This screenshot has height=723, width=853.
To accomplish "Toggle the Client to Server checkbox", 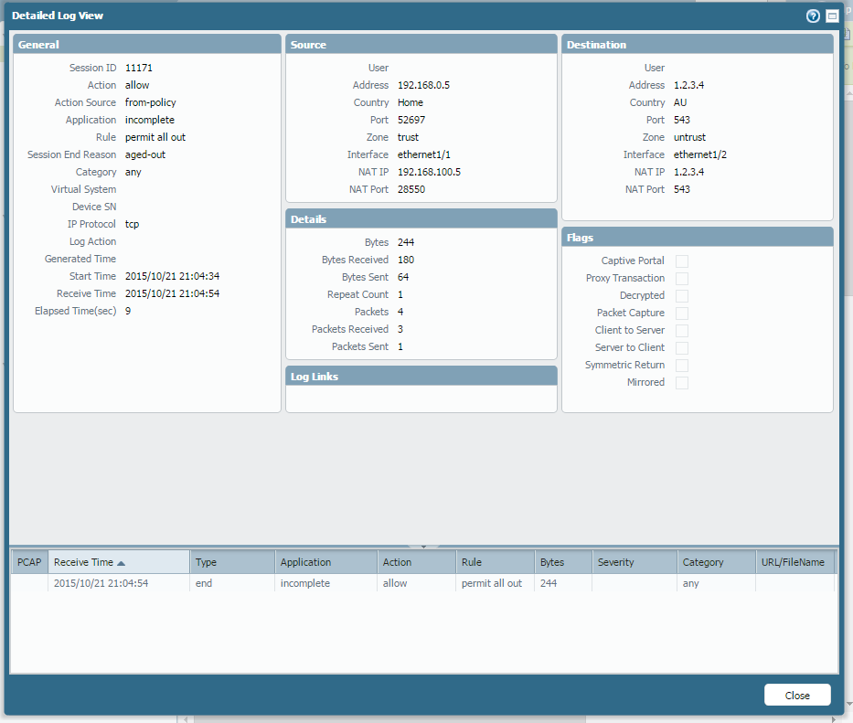I will (682, 331).
